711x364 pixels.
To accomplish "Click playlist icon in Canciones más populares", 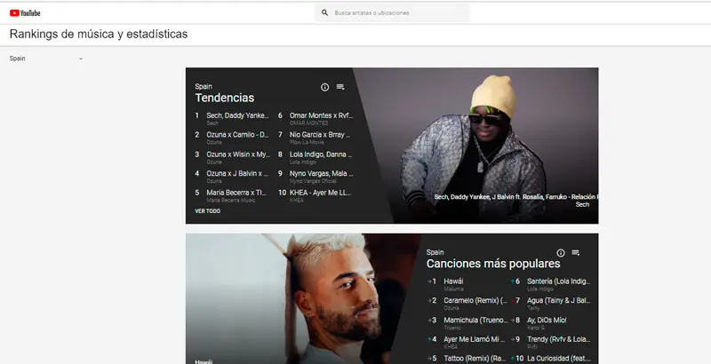I will (575, 252).
